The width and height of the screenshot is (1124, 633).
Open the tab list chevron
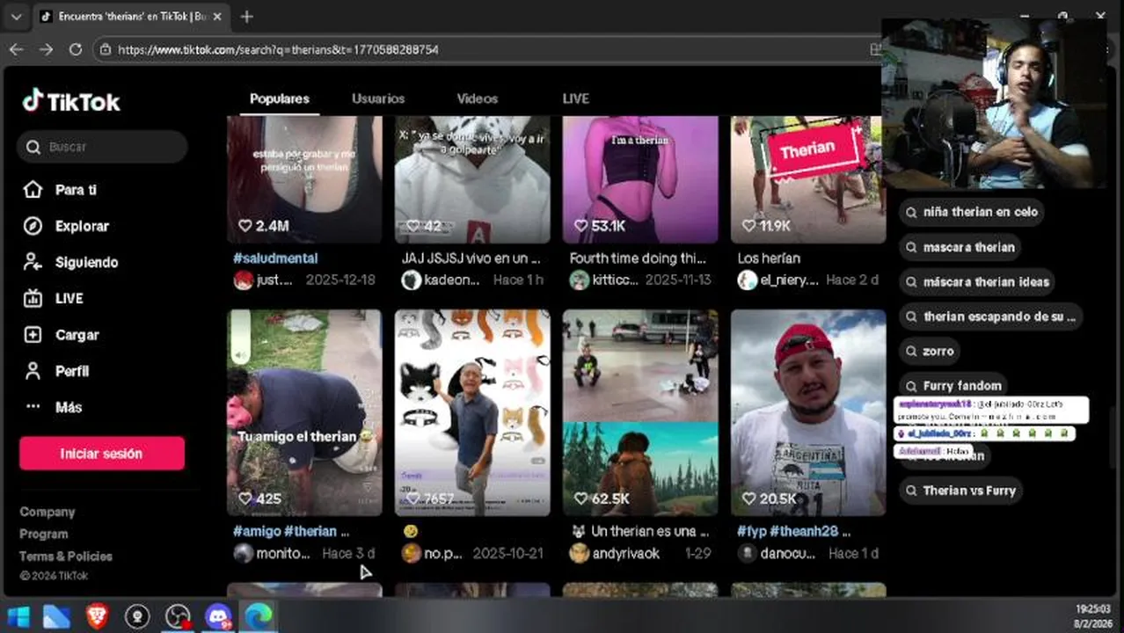pyautogui.click(x=16, y=17)
